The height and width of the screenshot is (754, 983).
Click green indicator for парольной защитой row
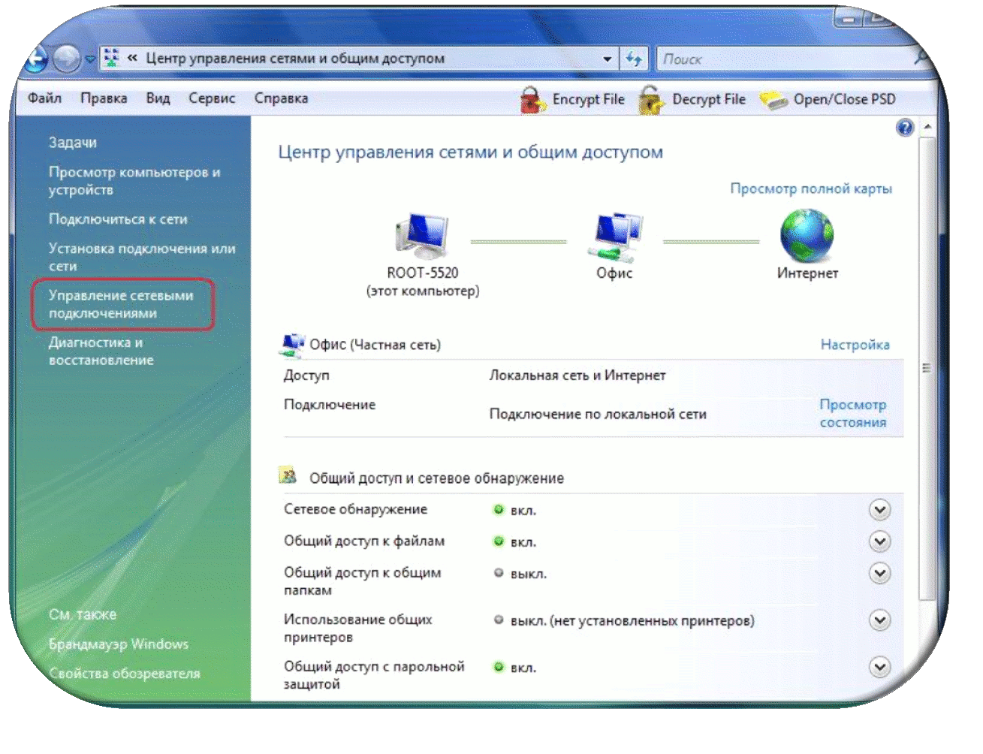pos(498,667)
